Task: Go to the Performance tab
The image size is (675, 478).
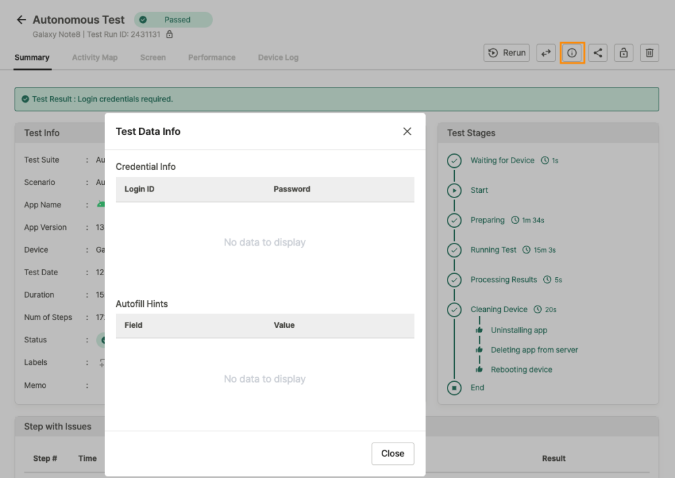Action: click(x=212, y=57)
